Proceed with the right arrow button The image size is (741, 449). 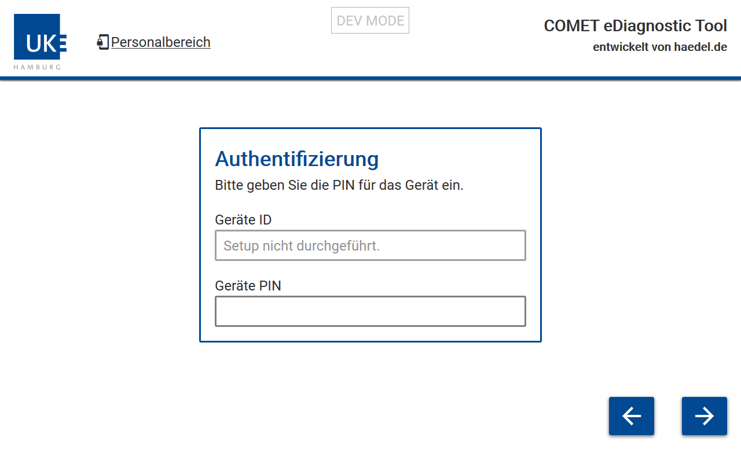pyautogui.click(x=704, y=416)
